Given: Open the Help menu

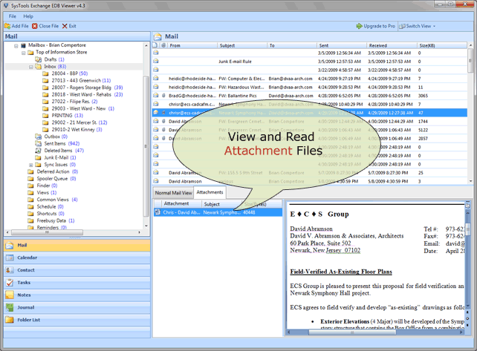Looking at the screenshot, I should pyautogui.click(x=28, y=16).
